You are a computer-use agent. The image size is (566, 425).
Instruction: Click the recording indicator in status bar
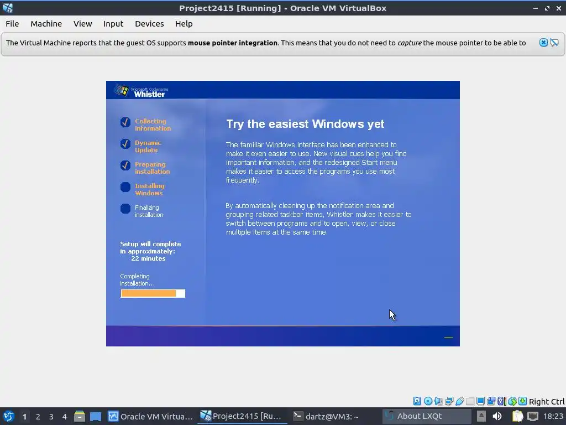pos(491,401)
